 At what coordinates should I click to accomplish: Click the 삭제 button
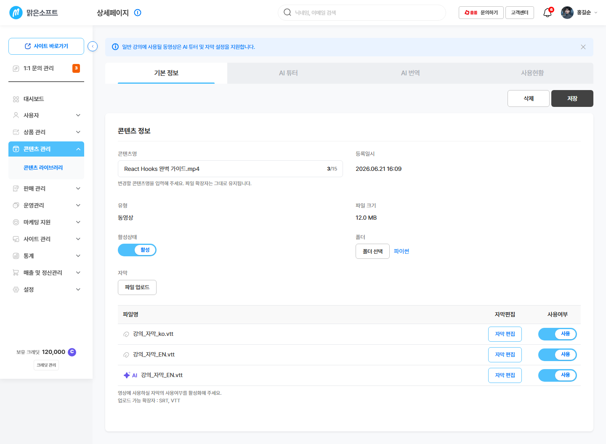pos(529,98)
